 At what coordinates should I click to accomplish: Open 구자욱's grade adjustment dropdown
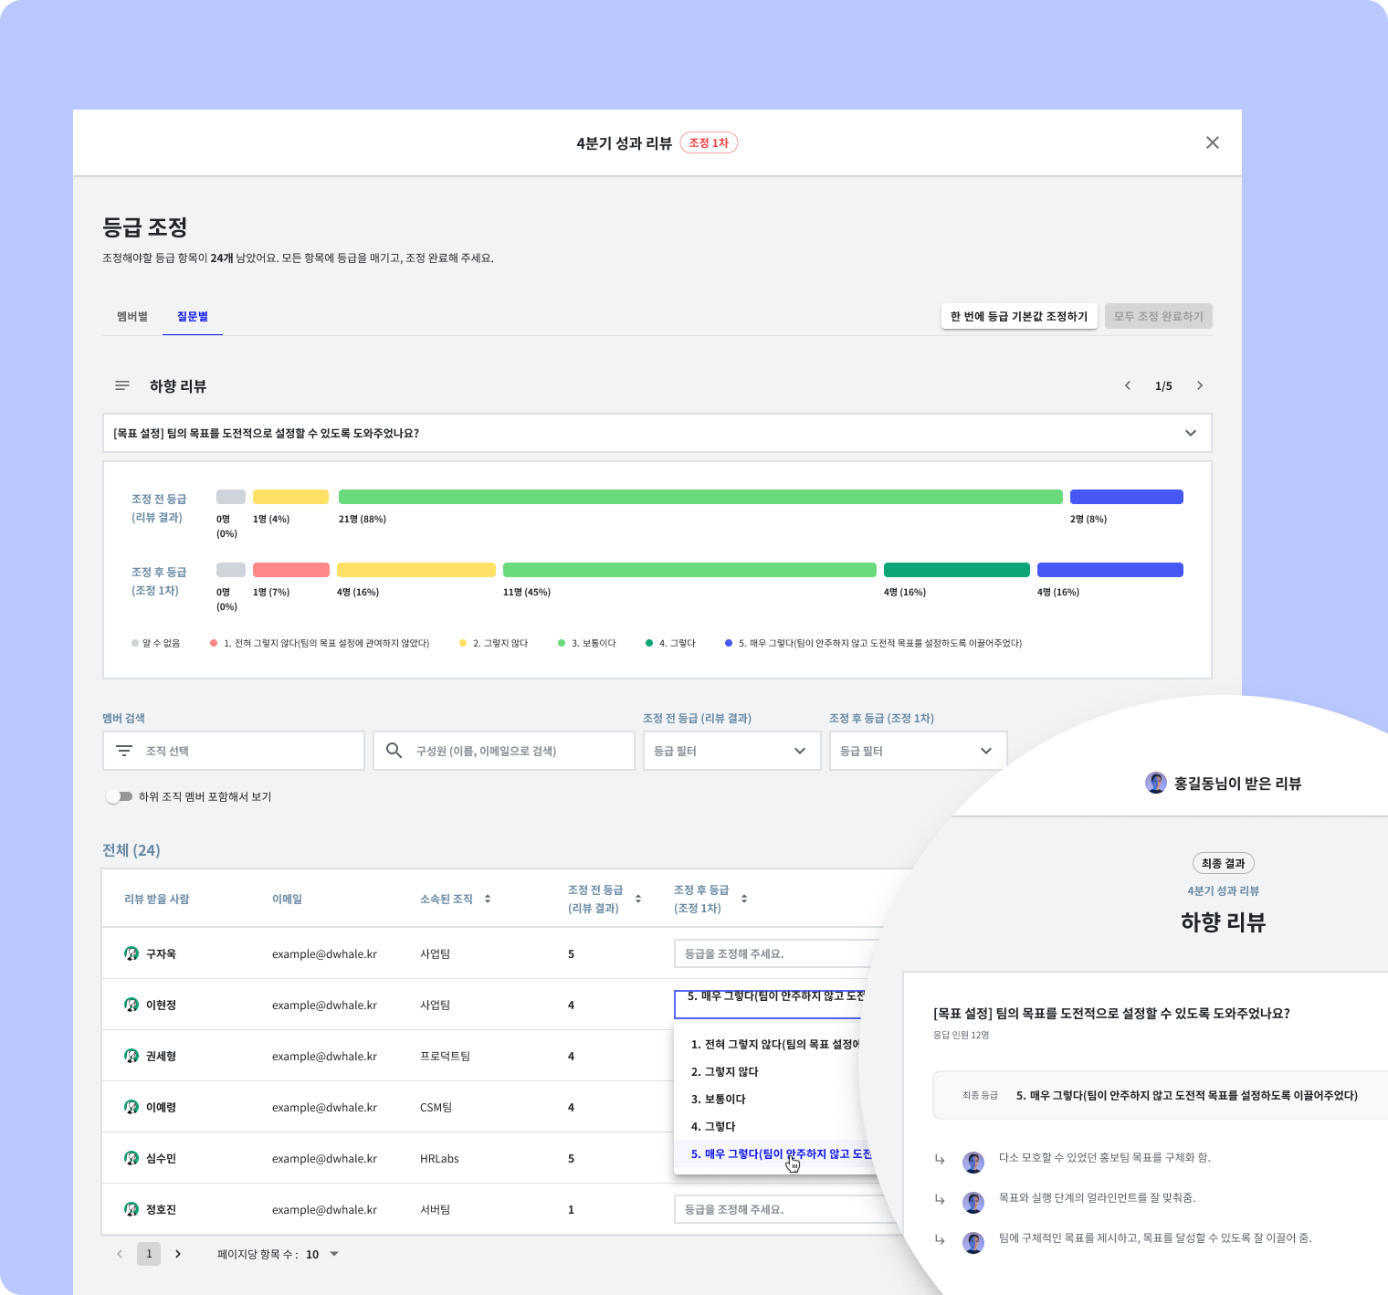[776, 953]
